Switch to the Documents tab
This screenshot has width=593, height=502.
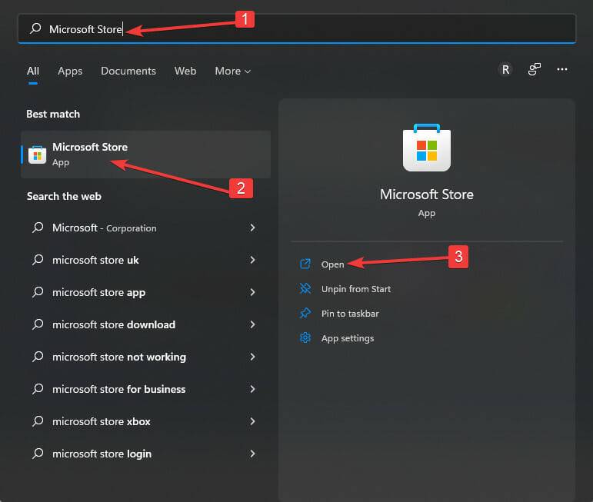(x=128, y=71)
